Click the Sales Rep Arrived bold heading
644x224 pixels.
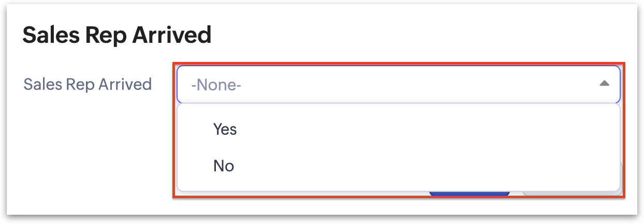tap(117, 36)
